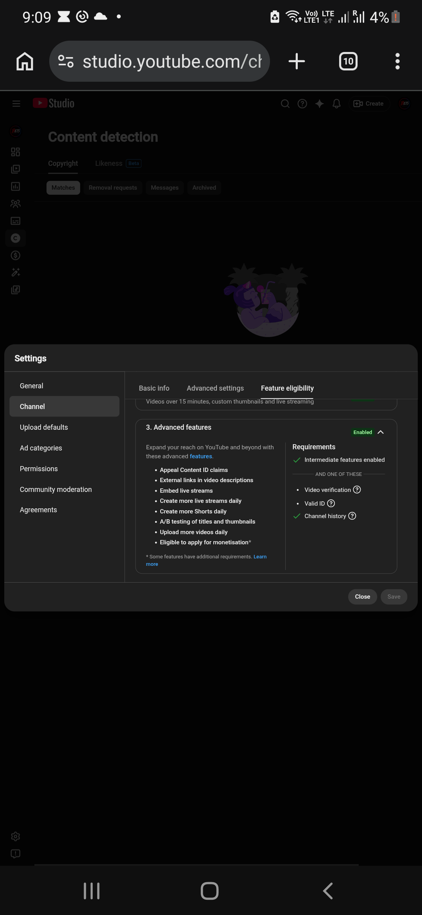Collapse the Advanced features section chevron

[381, 432]
